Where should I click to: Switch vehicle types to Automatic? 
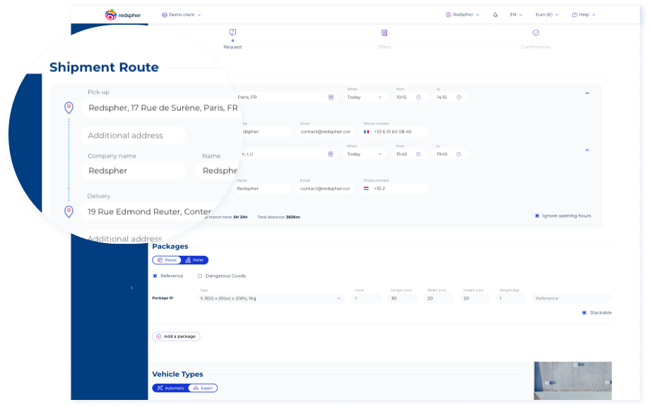coord(170,389)
